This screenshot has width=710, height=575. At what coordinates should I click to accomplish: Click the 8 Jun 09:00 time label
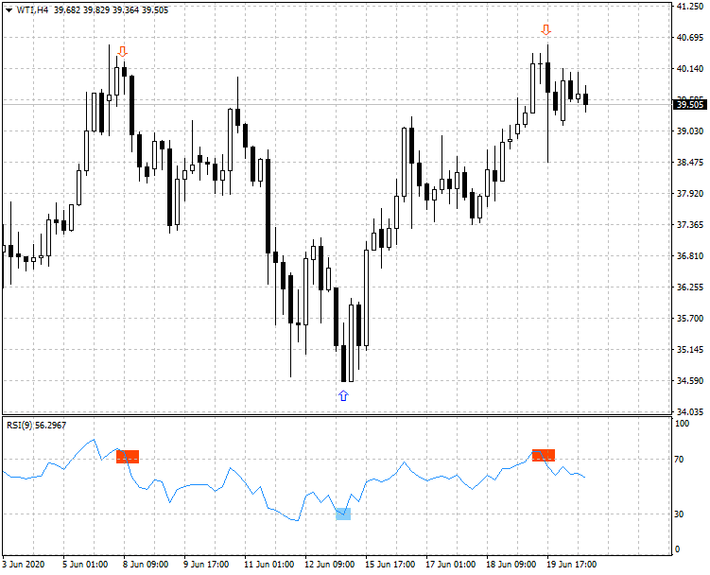[146, 565]
